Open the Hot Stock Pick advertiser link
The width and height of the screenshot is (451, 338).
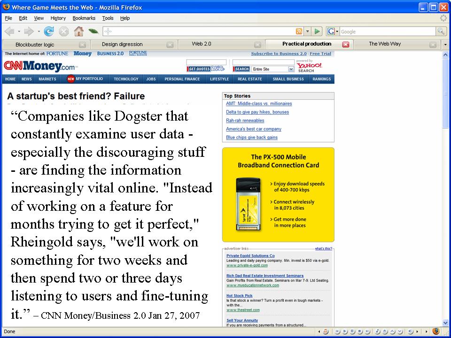point(239,295)
